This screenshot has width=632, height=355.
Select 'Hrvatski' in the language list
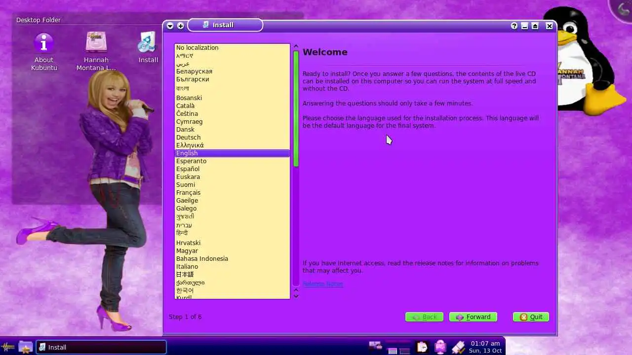pos(232,243)
